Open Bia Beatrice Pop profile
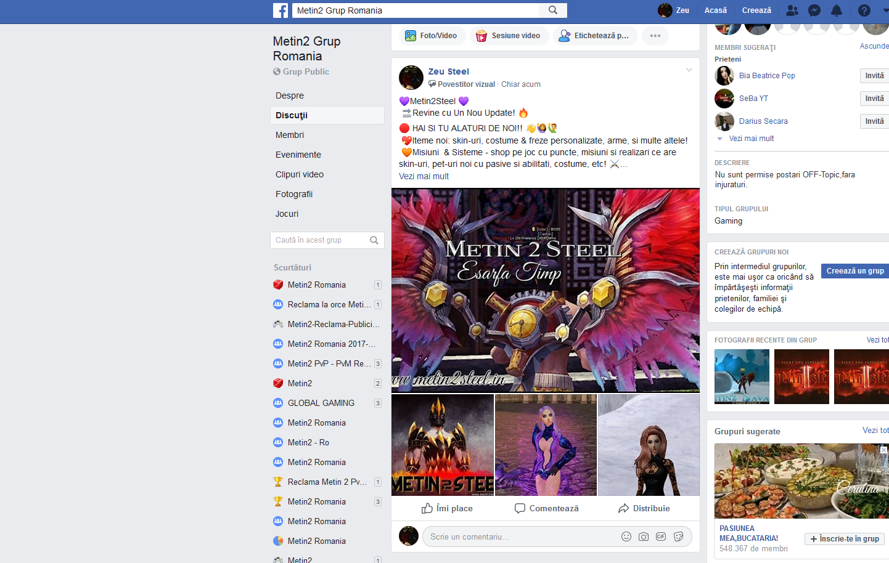Image resolution: width=889 pixels, height=563 pixels. (x=767, y=76)
